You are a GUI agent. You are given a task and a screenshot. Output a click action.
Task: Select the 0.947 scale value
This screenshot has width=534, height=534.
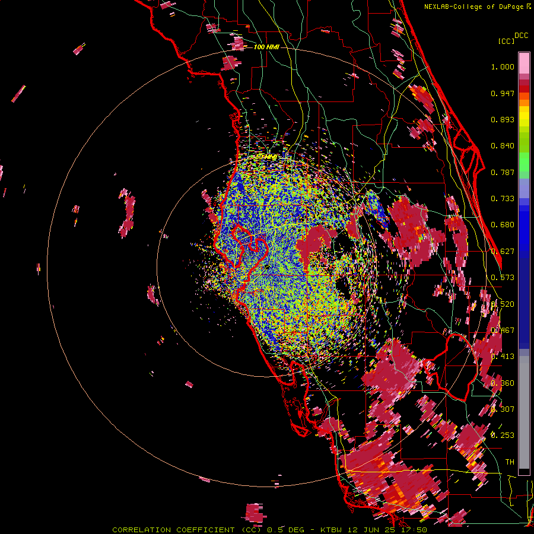tap(503, 93)
